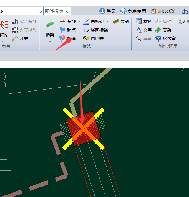Viewport: 189px width, 197px height.
Task: Click the red highlighted cable tray box
Action: tap(84, 129)
